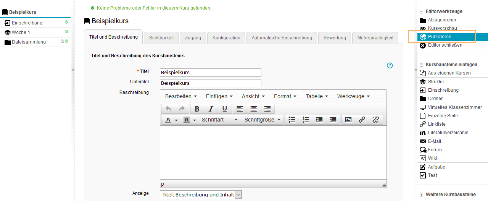Select Woche 1 in course tree
The height and width of the screenshot is (201, 488).
pos(21,32)
